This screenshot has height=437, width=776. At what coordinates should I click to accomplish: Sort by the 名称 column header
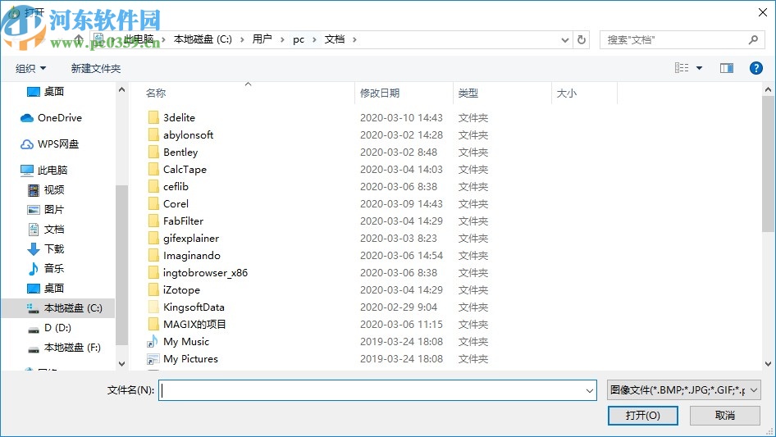pos(156,93)
